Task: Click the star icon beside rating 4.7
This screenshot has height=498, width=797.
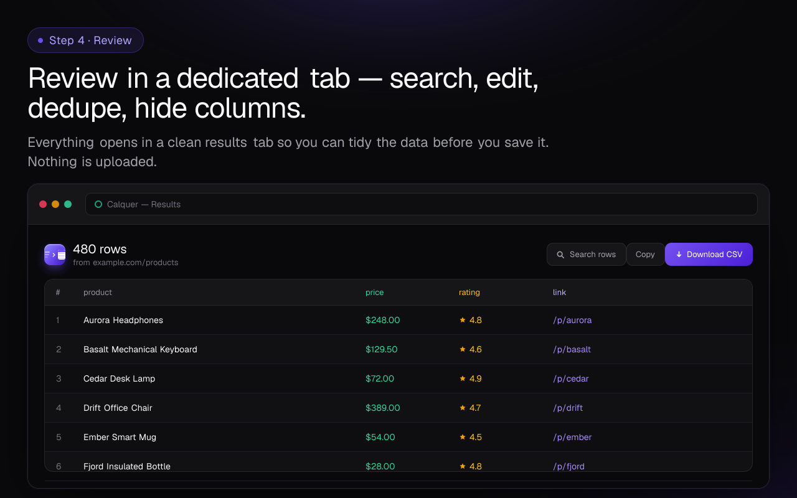Action: 463,408
